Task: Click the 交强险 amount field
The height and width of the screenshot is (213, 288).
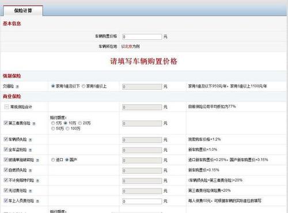Action: pos(142,87)
